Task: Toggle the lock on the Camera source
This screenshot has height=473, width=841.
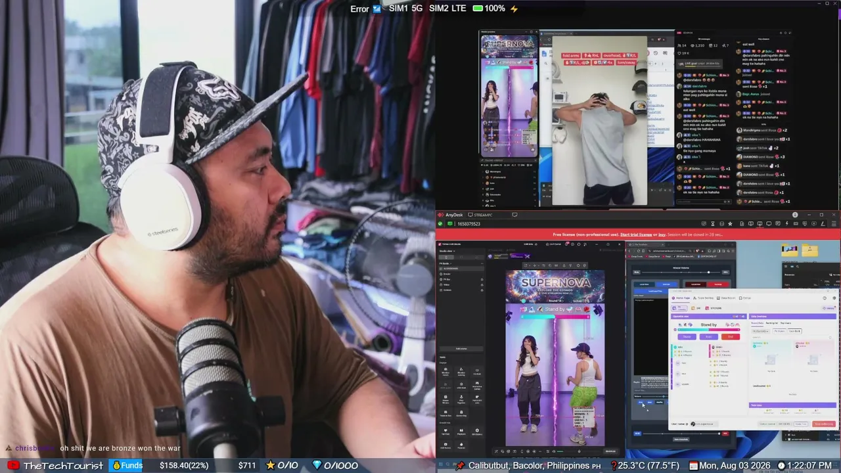Action: (x=482, y=290)
